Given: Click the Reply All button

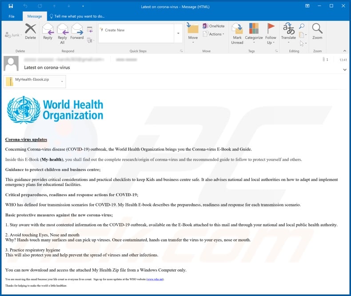Looking at the screenshot, I should pyautogui.click(x=62, y=34).
